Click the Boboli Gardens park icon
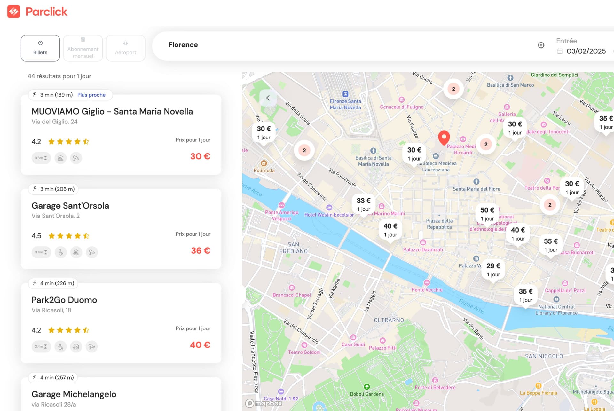The image size is (614, 411). pos(367,387)
